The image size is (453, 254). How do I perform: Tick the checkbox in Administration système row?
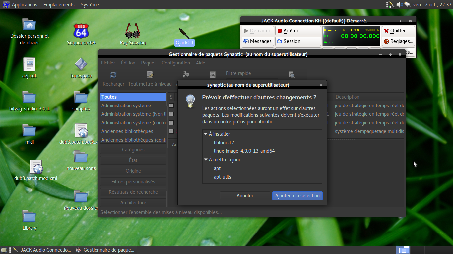pyautogui.click(x=171, y=106)
